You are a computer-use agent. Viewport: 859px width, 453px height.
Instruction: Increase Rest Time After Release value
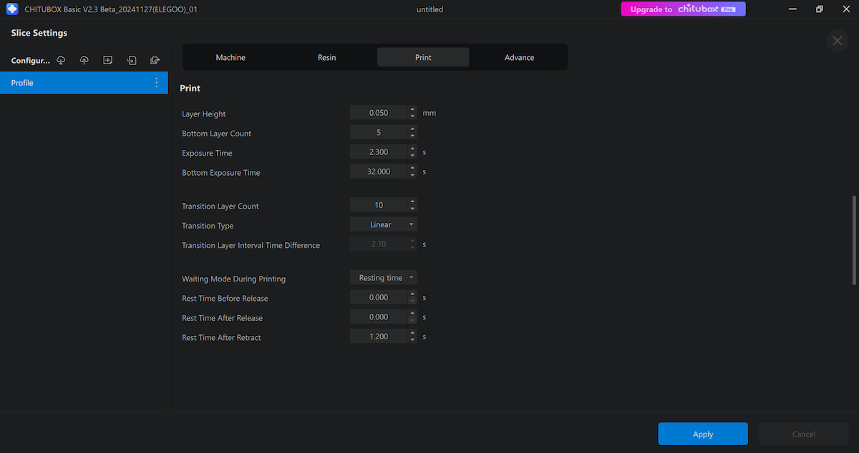412,313
